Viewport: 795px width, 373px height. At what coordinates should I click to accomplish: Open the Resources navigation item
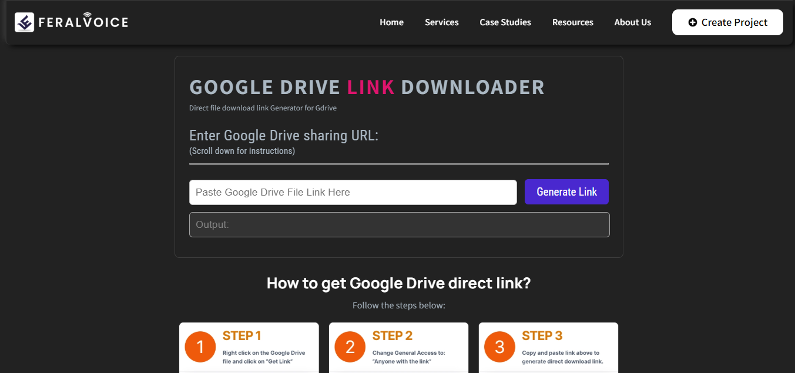point(572,22)
